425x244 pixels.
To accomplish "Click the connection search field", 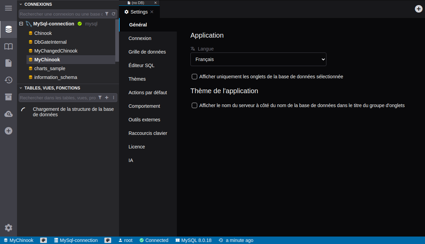I will 61,14.
